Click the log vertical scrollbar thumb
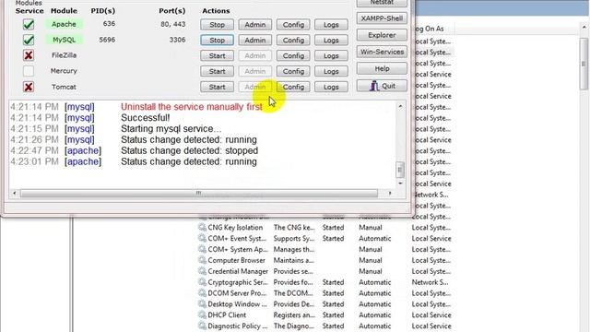 tap(400, 170)
